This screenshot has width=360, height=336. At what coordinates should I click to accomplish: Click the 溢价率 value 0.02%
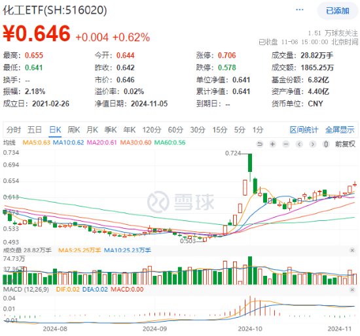(134, 92)
